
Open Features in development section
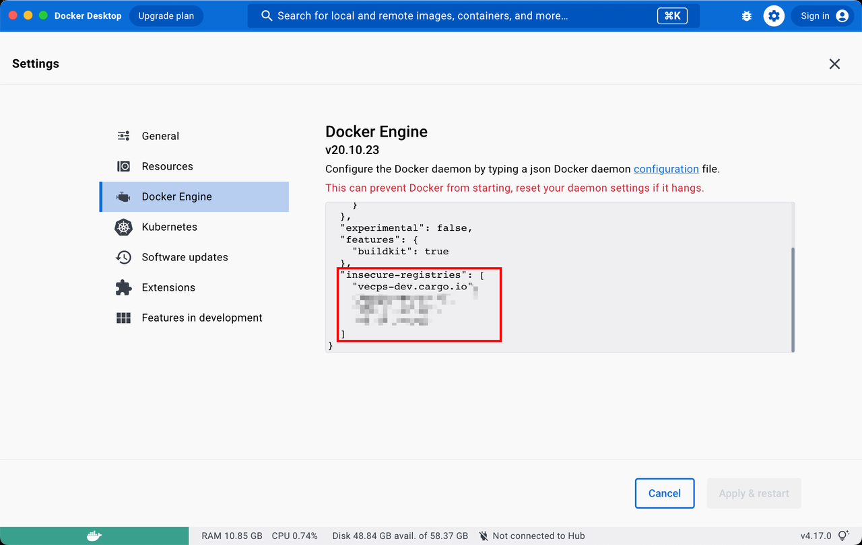tap(194, 318)
